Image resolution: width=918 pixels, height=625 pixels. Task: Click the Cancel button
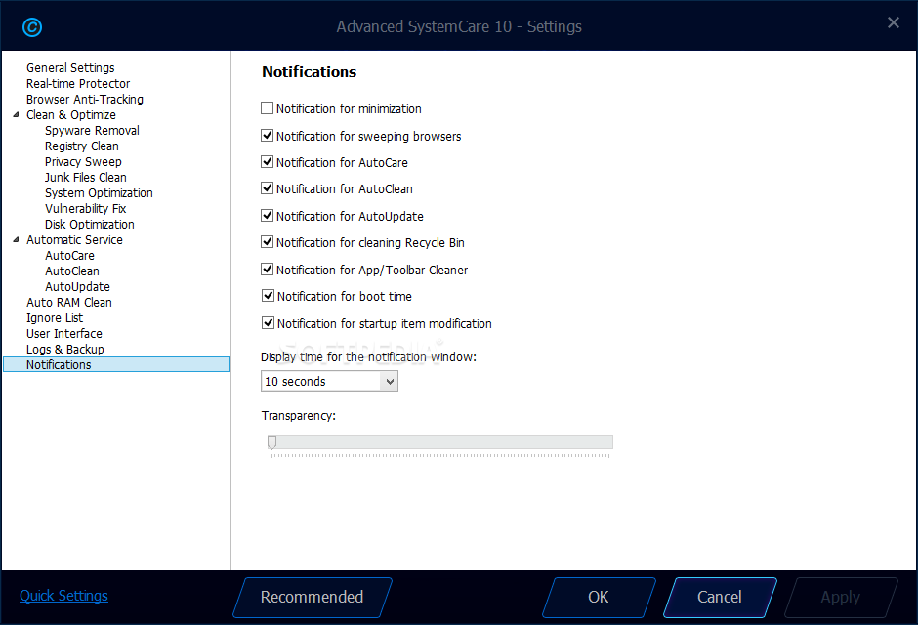pyautogui.click(x=720, y=597)
